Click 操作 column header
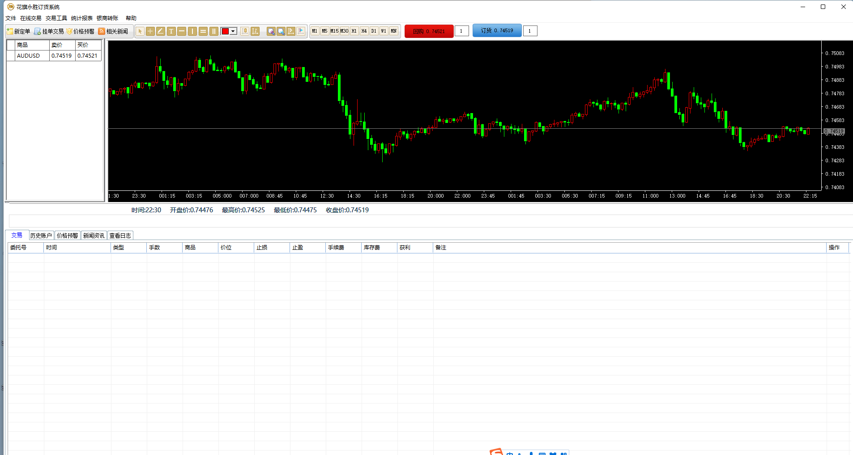853x455 pixels. (838, 248)
